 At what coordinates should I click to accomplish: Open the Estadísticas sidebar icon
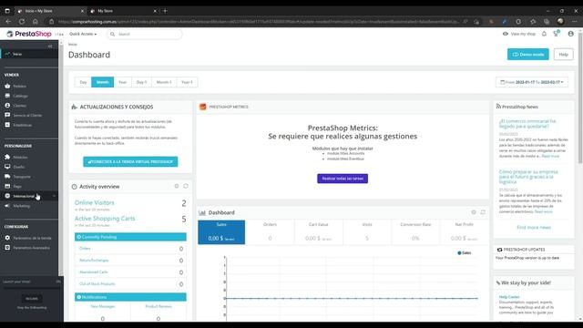[7, 125]
